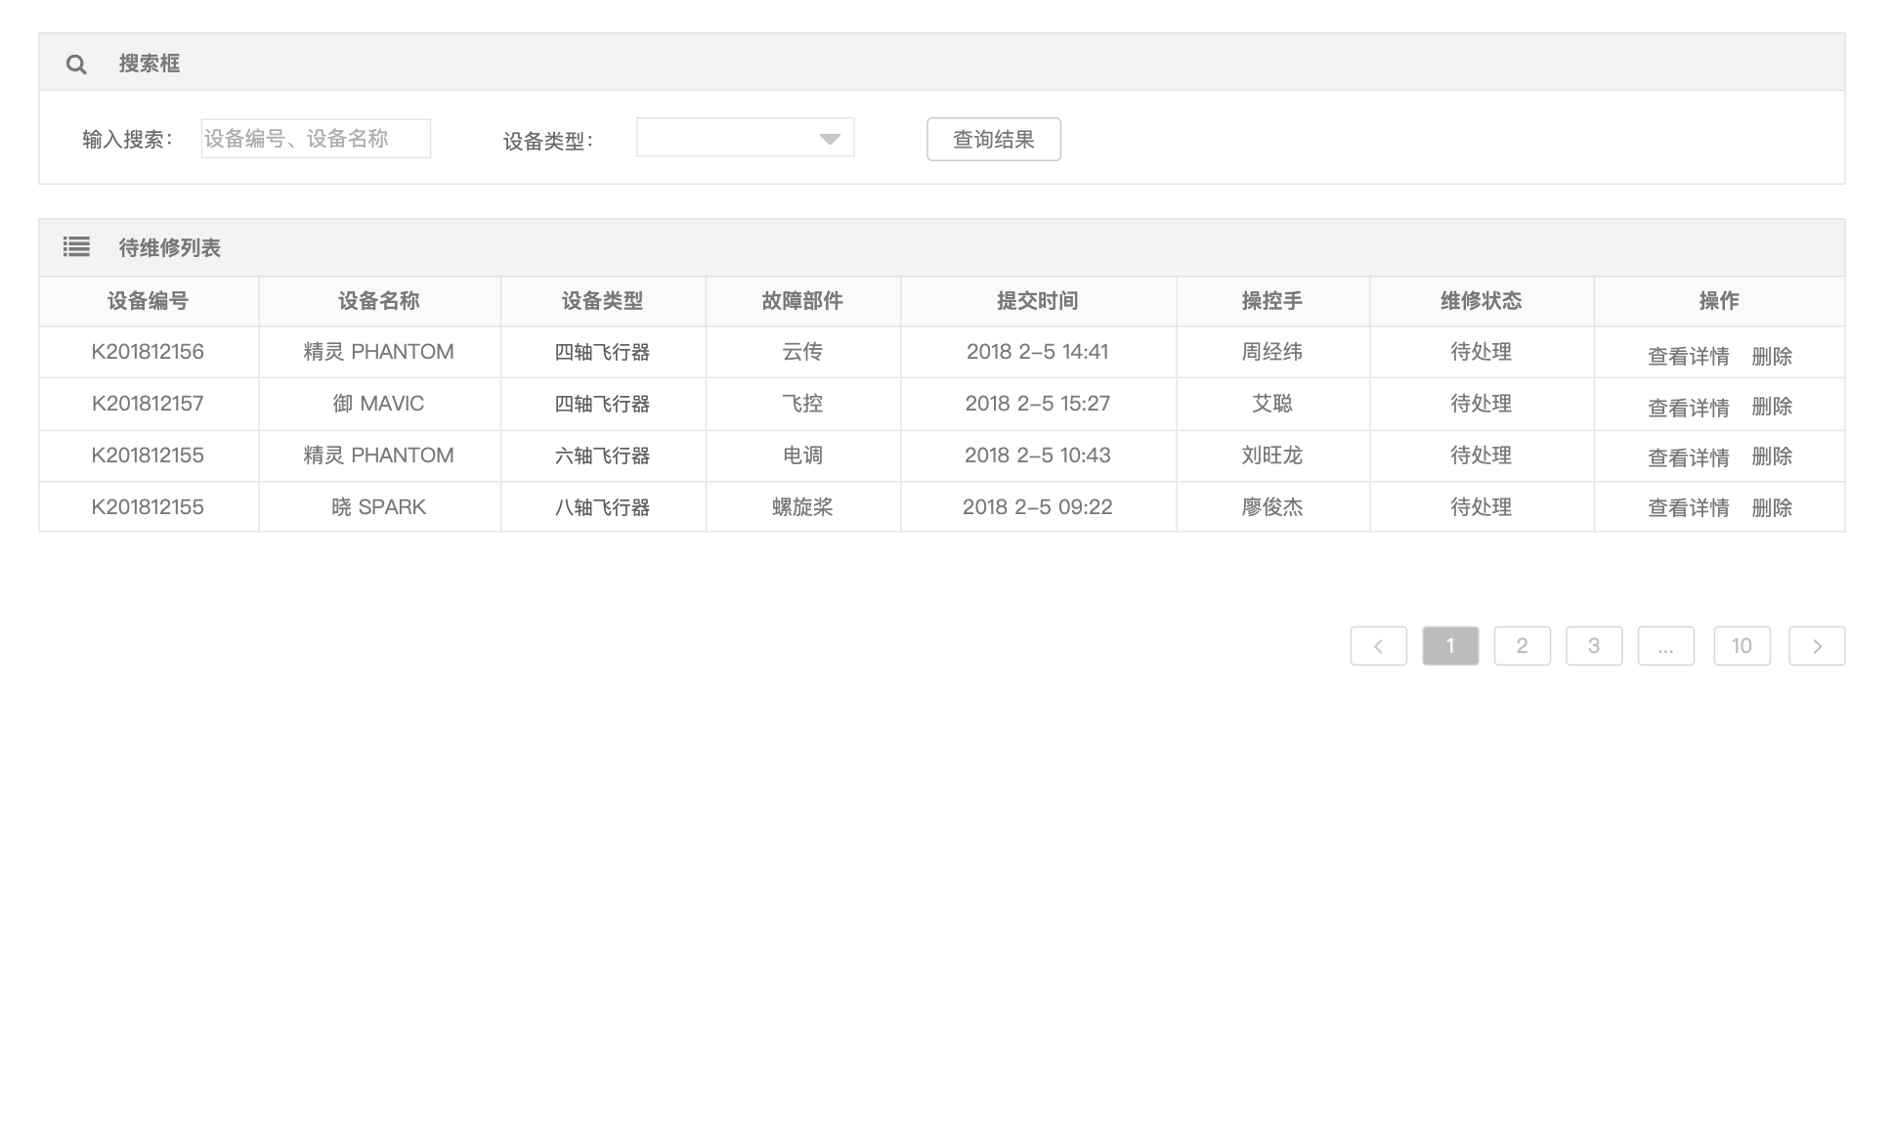Open the 设备类型 dropdown
This screenshot has height=1128, width=1894.
745,138
